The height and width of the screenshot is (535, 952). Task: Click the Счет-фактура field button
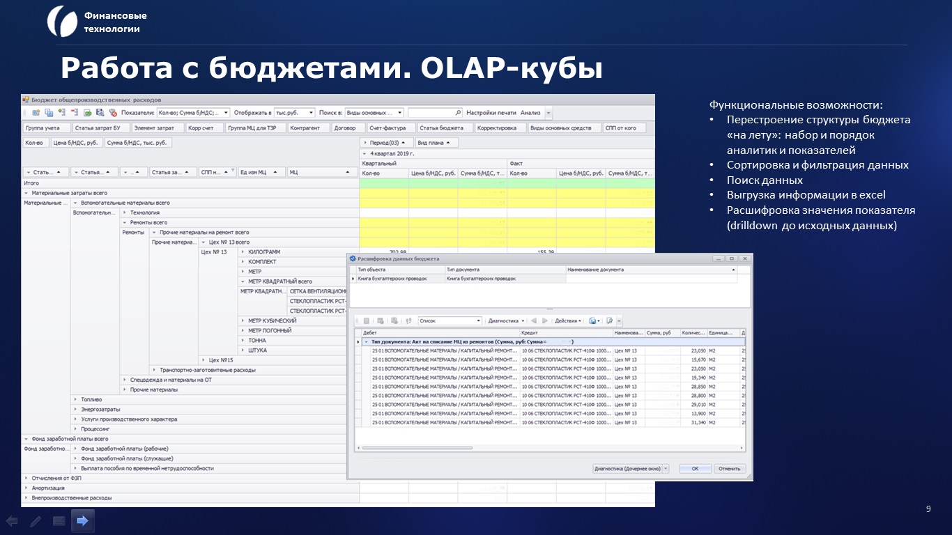pos(390,128)
